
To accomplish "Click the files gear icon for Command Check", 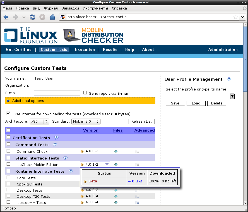I will pos(116,151).
